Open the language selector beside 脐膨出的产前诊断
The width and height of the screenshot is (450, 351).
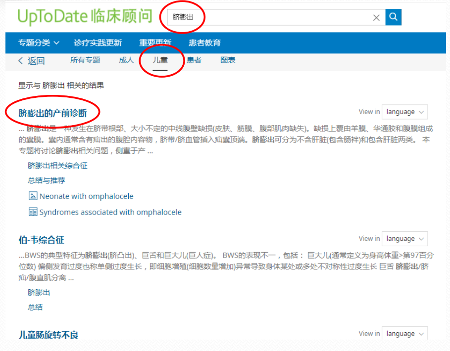(404, 112)
